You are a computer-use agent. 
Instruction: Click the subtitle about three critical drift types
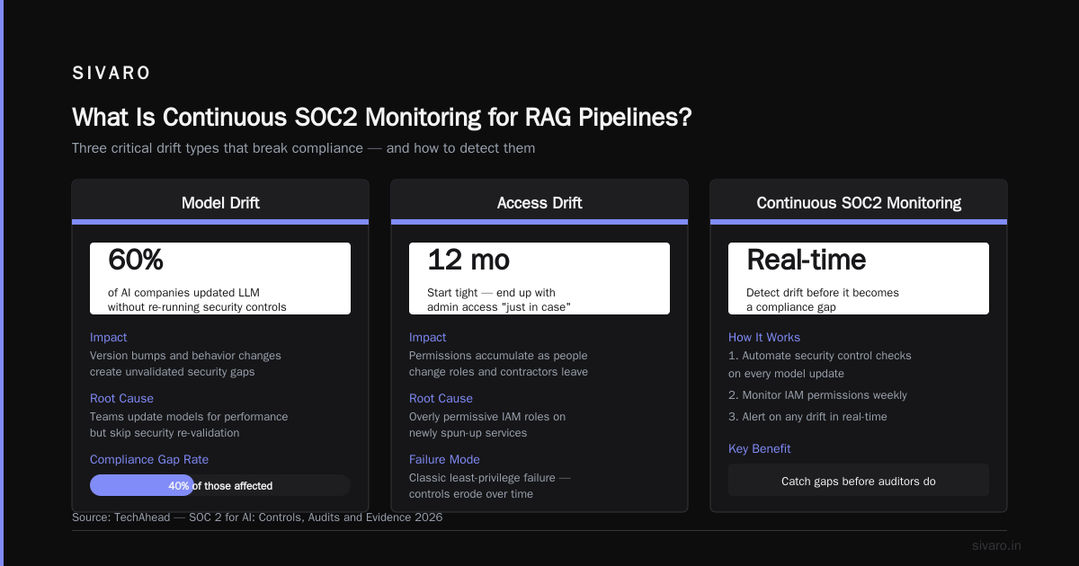303,148
